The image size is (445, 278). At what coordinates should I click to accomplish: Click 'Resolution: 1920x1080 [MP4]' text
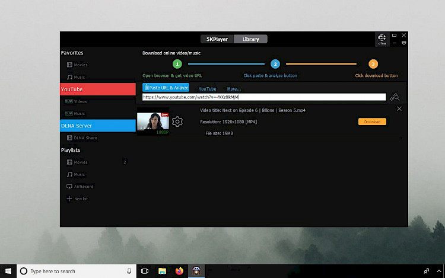228,122
